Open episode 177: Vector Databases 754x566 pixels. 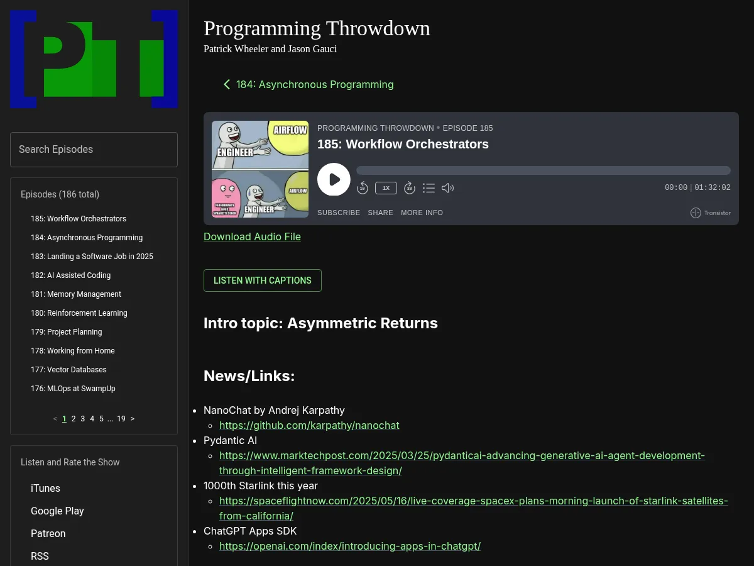click(68, 369)
